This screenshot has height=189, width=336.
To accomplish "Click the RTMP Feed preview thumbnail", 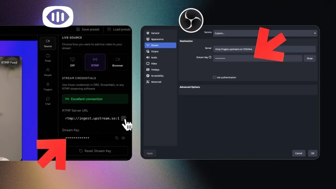I will tap(11, 108).
